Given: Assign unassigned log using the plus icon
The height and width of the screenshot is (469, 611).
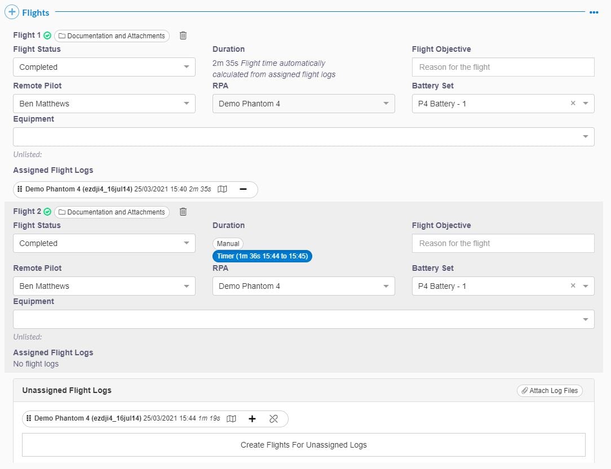Looking at the screenshot, I should tap(252, 418).
